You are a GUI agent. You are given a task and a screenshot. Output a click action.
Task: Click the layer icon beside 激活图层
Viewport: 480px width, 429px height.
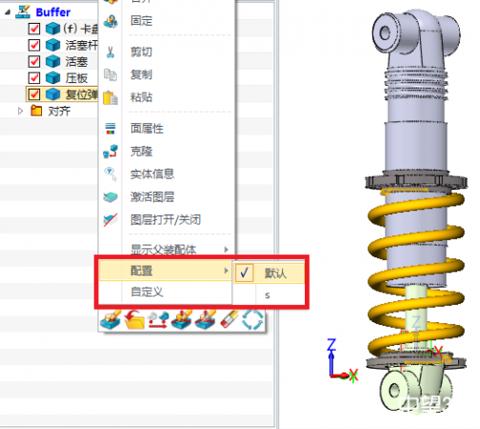pyautogui.click(x=110, y=197)
